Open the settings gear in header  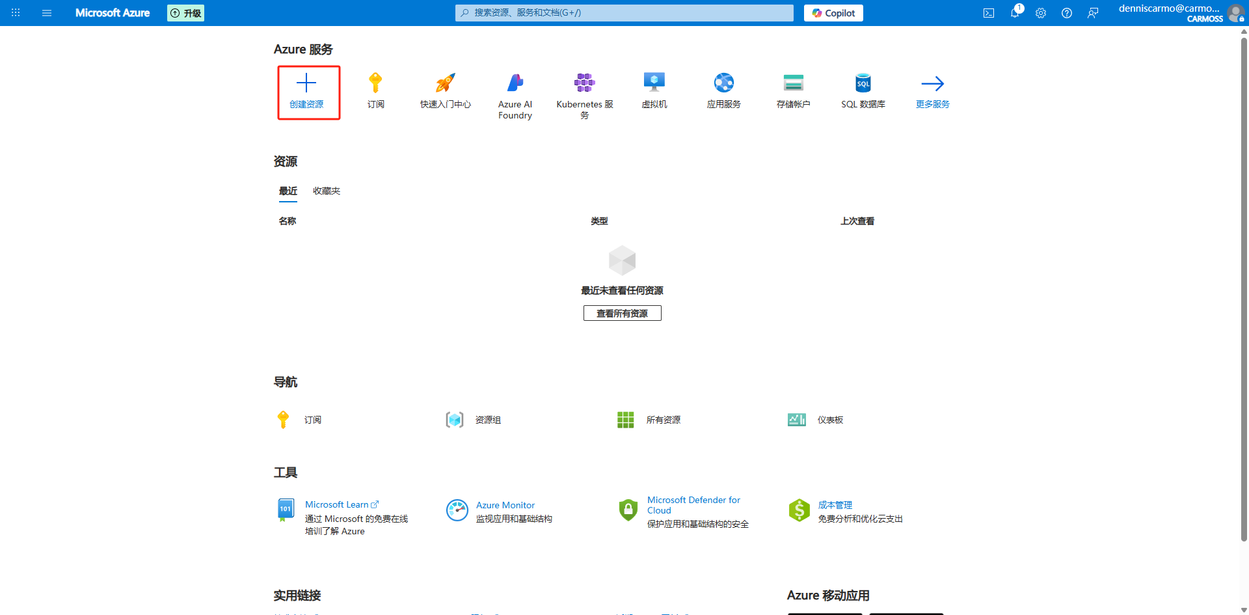coord(1041,13)
